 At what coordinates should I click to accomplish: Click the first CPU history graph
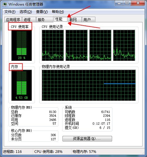tap(53, 45)
